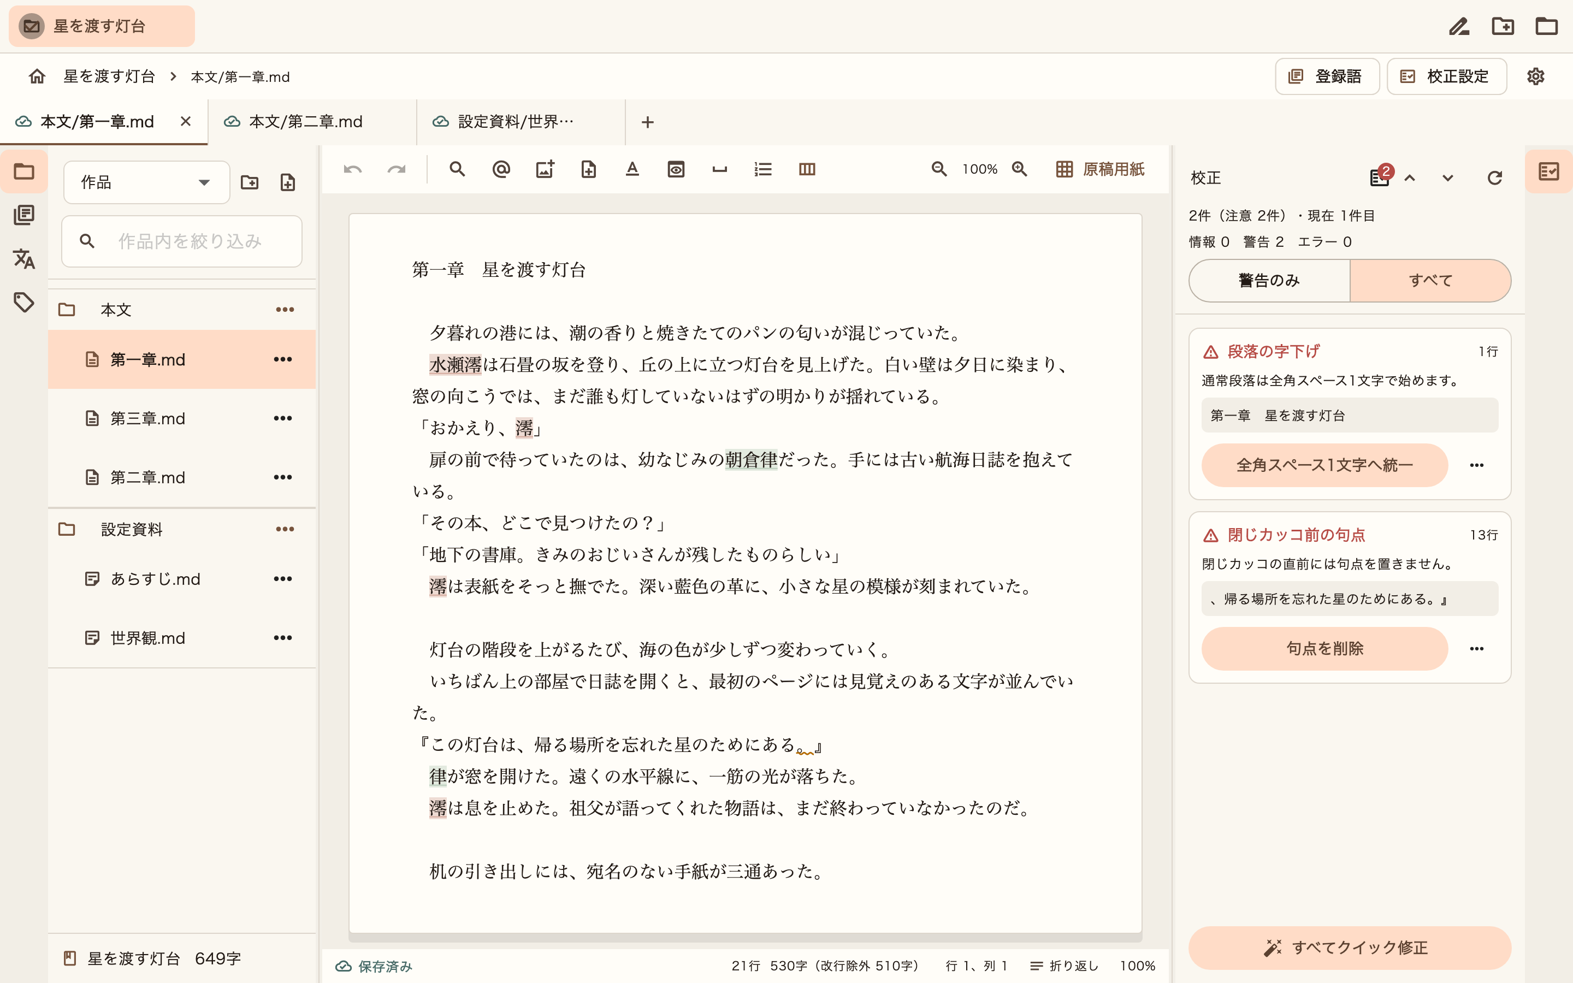Open the tag icon in left sidebar
The image size is (1573, 983).
point(24,303)
